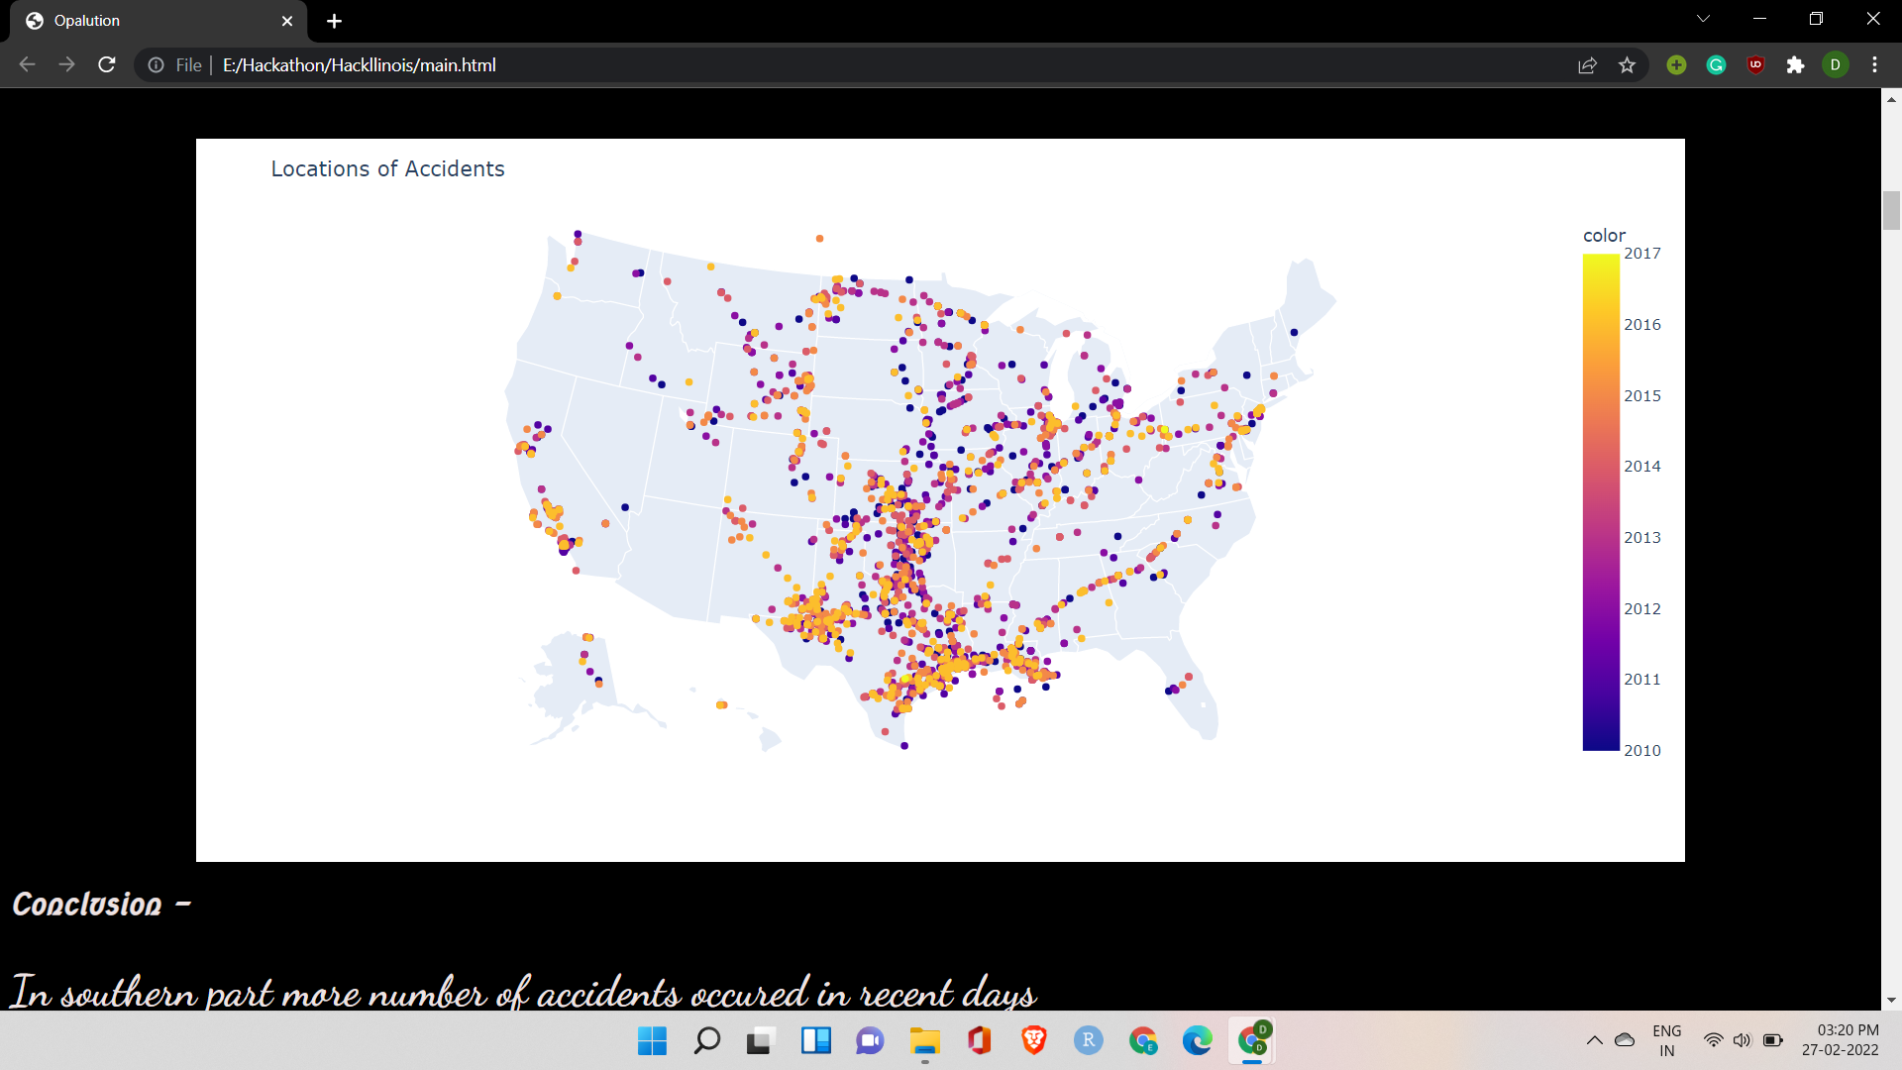Viewport: 1902px width, 1070px height.
Task: Bookmark this page with star icon
Action: [1627, 65]
